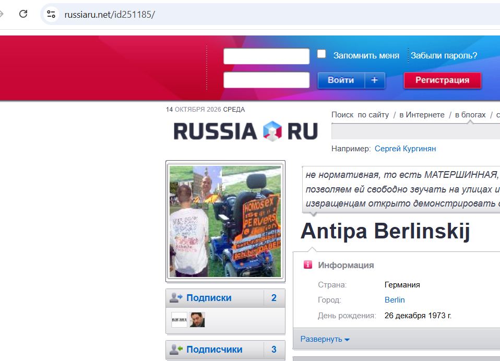500x361 pixels.
Task: Click the Antipa Berlinskij name heading
Action: pos(385,231)
